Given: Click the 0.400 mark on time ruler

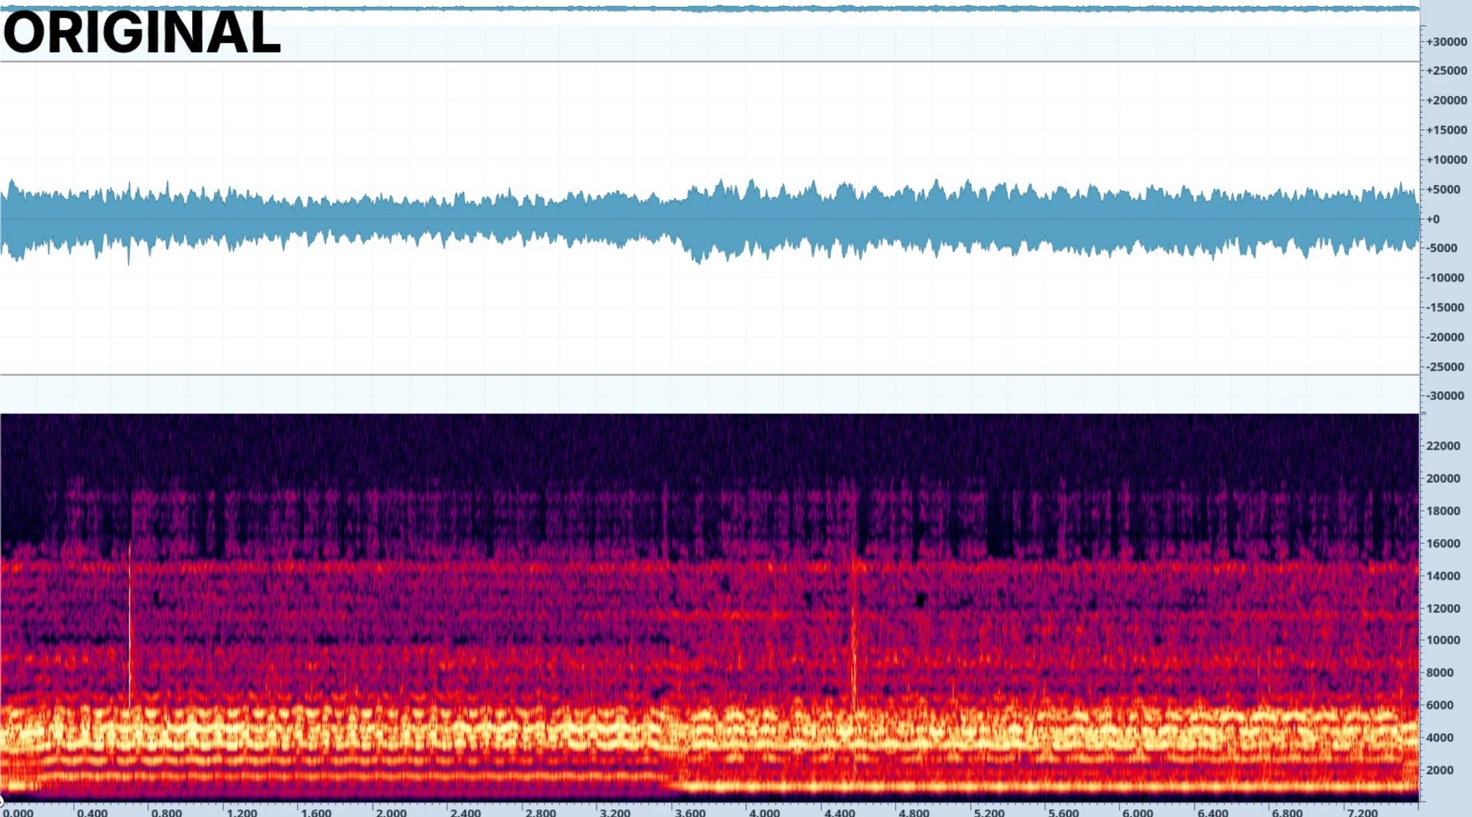Looking at the screenshot, I should [x=92, y=812].
